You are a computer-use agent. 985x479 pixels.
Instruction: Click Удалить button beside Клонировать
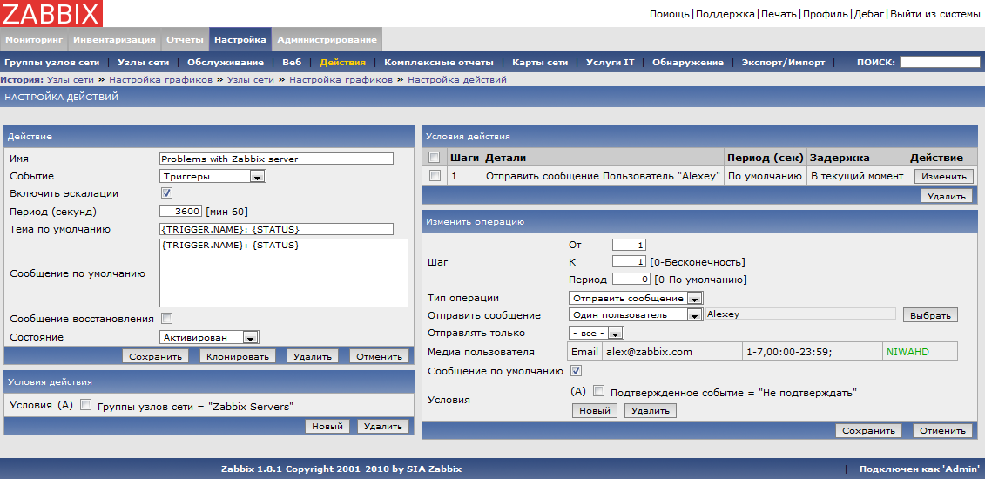(x=313, y=356)
